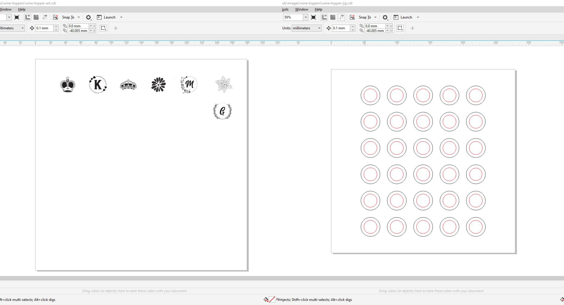The height and width of the screenshot is (305, 564).
Task: Click the fill bucket icon in status bar
Action: coord(266,299)
